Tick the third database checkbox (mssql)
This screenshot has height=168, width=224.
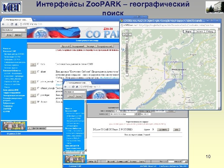tap(38, 81)
